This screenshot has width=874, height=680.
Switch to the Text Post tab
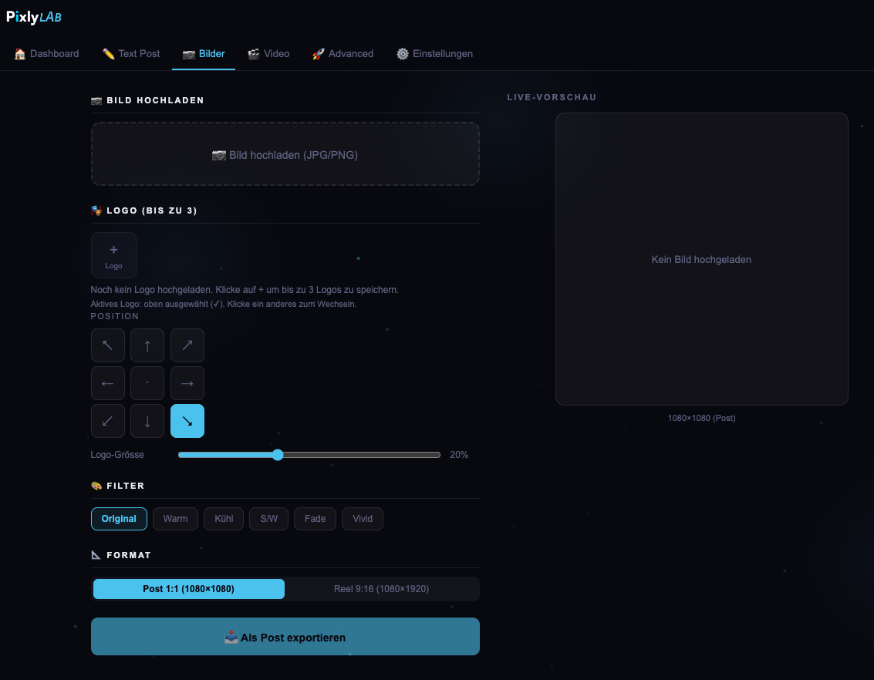[x=131, y=54]
